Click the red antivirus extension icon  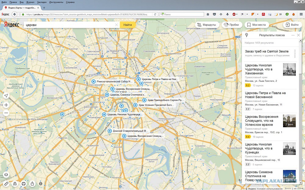point(263,14)
